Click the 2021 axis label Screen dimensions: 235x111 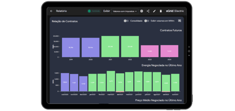pos(110,59)
